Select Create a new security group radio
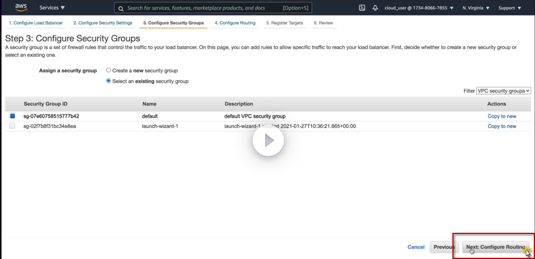The width and height of the screenshot is (535, 259). point(109,70)
